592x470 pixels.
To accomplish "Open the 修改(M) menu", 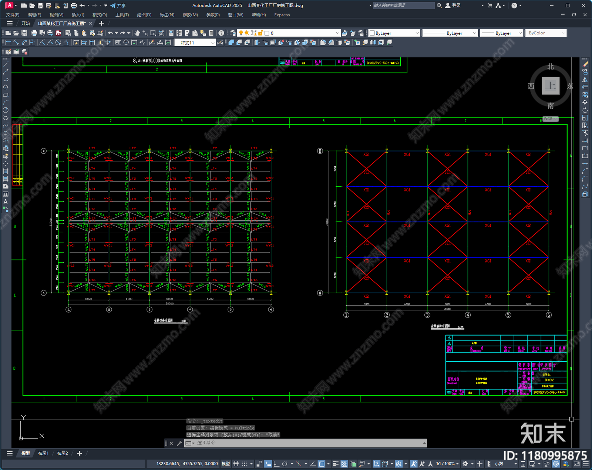I will (190, 15).
